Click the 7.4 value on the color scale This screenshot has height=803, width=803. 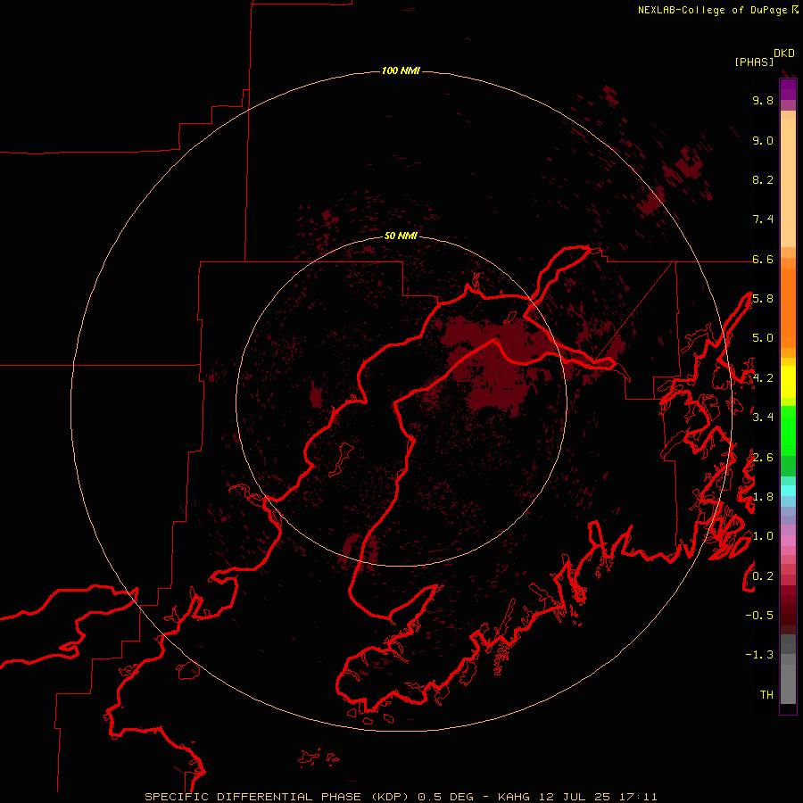(x=763, y=219)
